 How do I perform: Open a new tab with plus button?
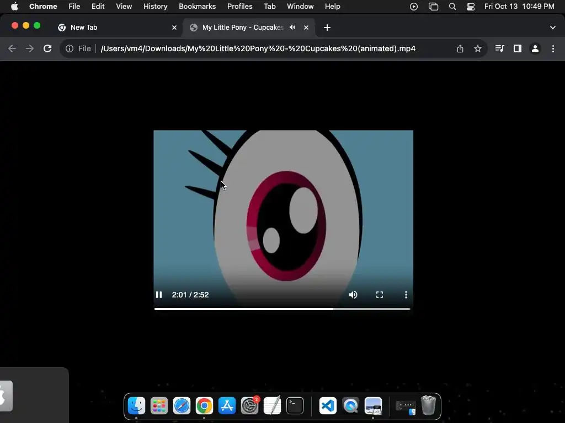point(327,28)
